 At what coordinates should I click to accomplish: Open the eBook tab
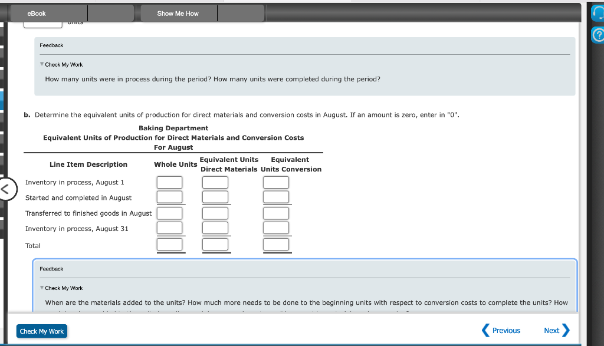[x=49, y=14]
